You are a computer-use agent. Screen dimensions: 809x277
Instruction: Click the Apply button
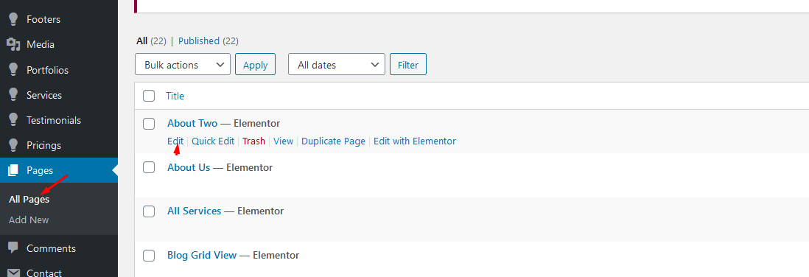pyautogui.click(x=256, y=65)
